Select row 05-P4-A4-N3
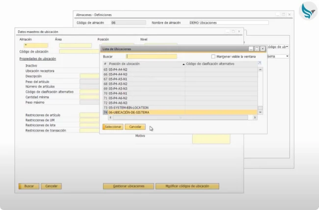The image size is (319, 210). 180,74
